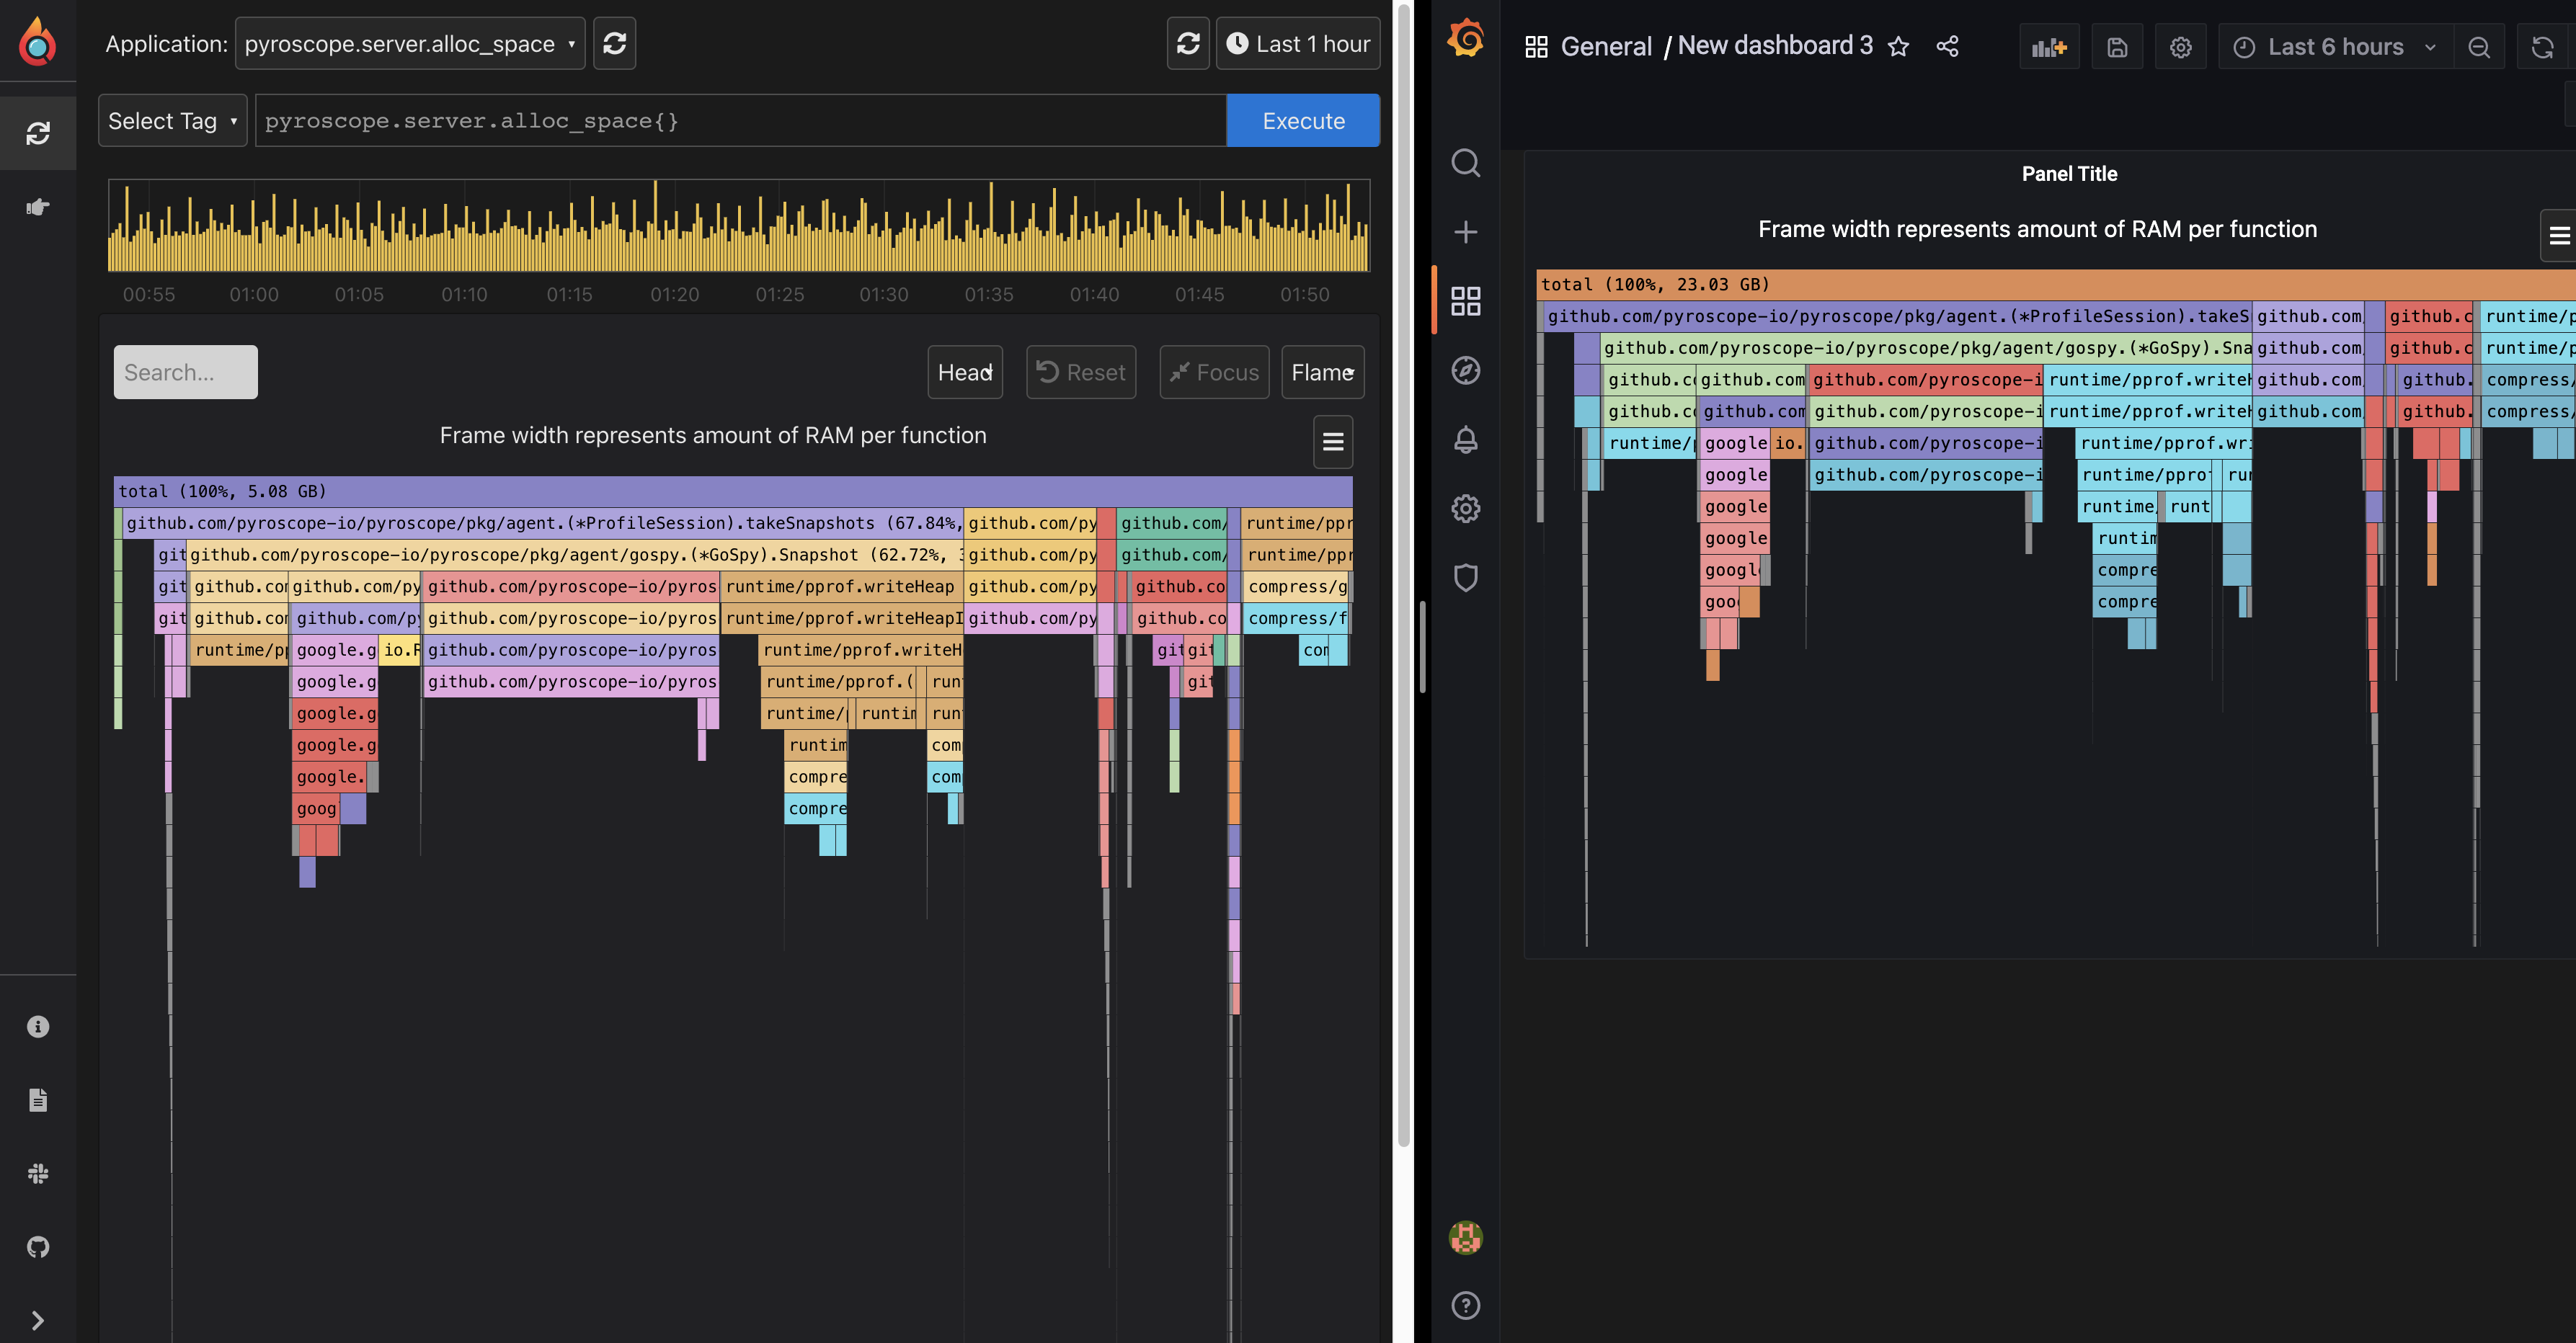The height and width of the screenshot is (1343, 2576).
Task: Refresh the Grafana dashboard
Action: pos(2542,47)
